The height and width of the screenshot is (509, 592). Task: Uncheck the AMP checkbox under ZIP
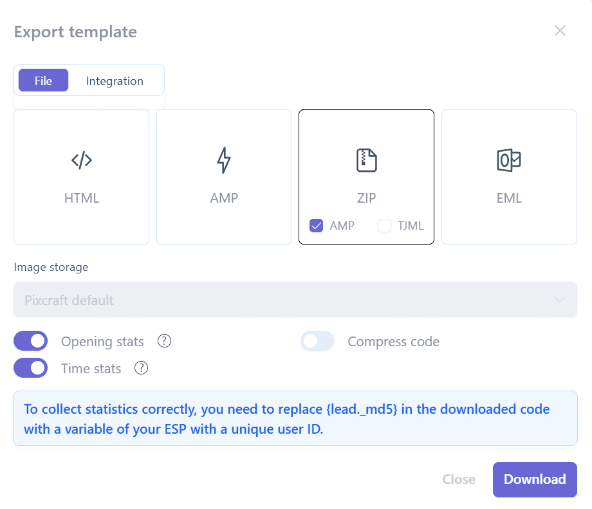click(316, 226)
